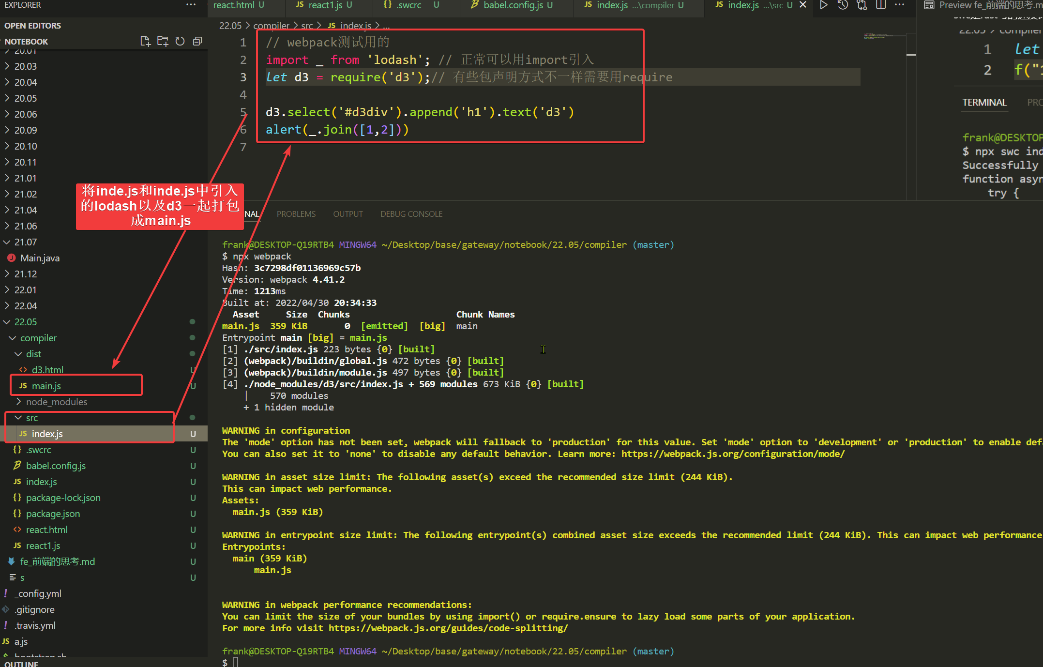The height and width of the screenshot is (667, 1043).
Task: Open the Explorer more actions ellipsis
Action: click(x=191, y=5)
